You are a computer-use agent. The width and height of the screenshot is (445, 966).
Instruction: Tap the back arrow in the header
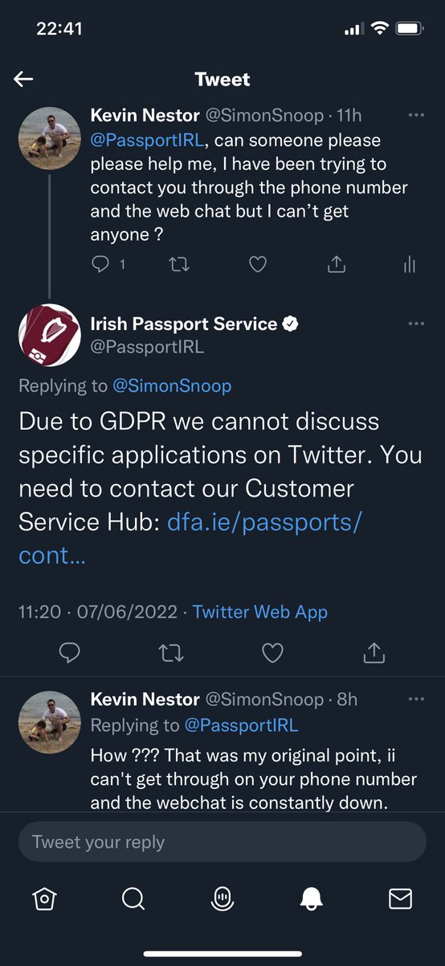(x=24, y=79)
